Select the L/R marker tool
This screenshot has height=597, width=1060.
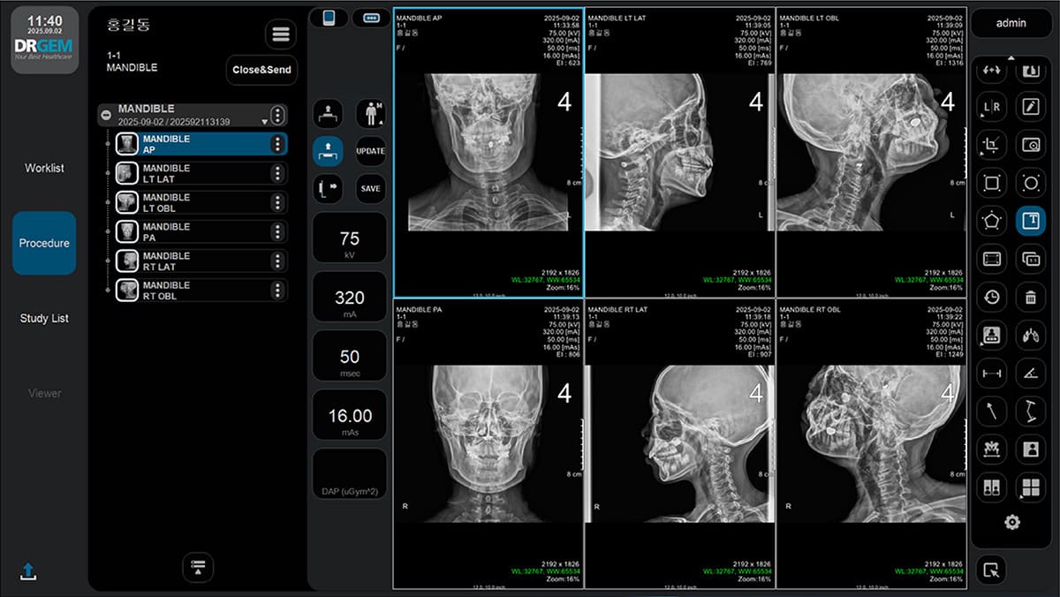pyautogui.click(x=992, y=107)
